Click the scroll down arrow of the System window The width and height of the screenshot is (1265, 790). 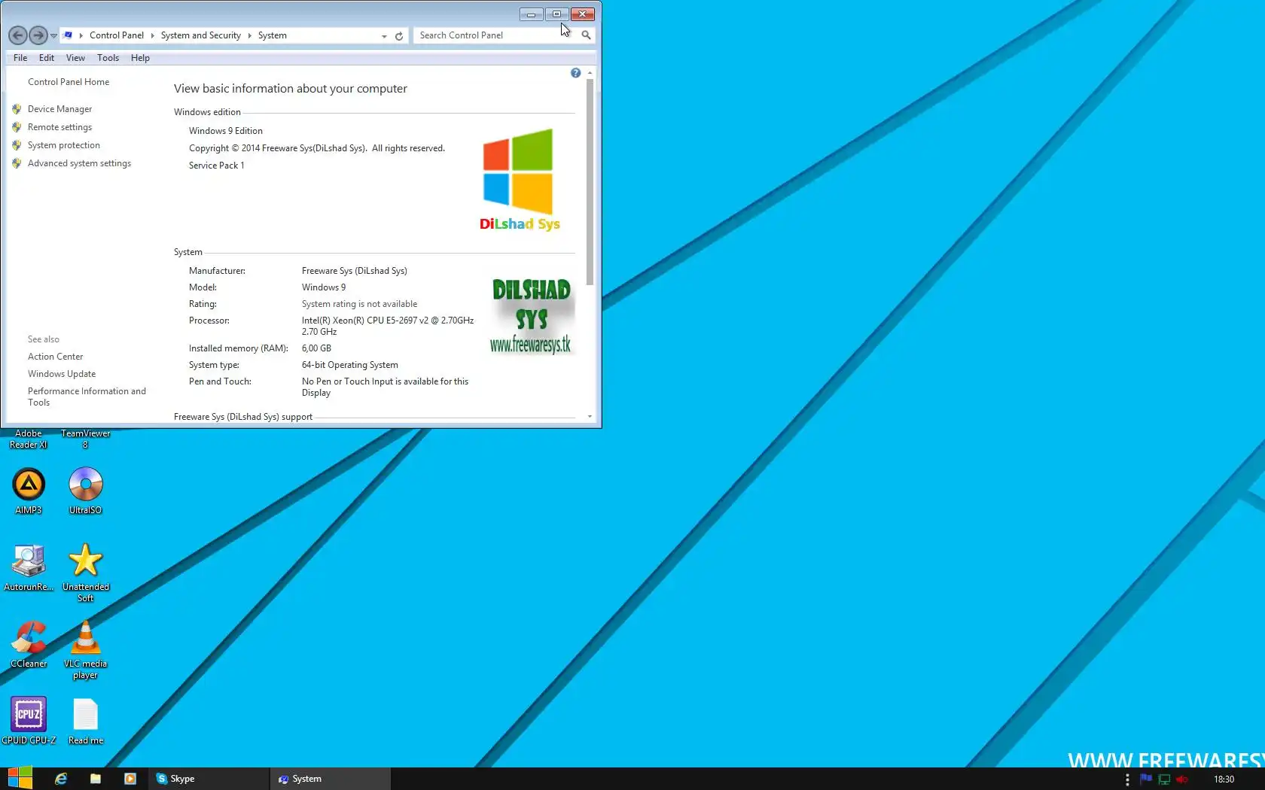[x=590, y=416]
